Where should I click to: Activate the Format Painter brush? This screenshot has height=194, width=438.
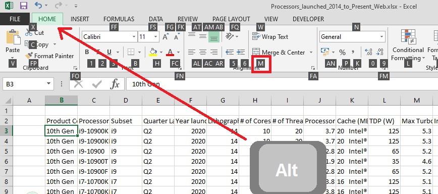[29, 56]
